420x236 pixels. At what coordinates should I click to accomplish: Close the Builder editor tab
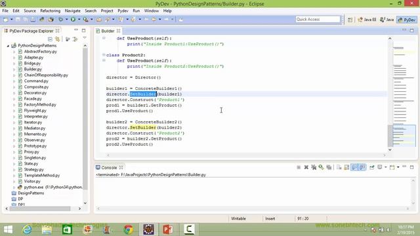click(x=118, y=31)
